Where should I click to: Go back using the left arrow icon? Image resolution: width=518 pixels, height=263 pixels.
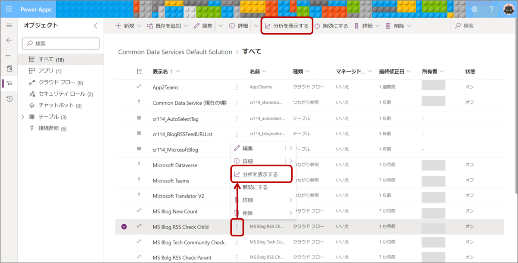(x=9, y=40)
